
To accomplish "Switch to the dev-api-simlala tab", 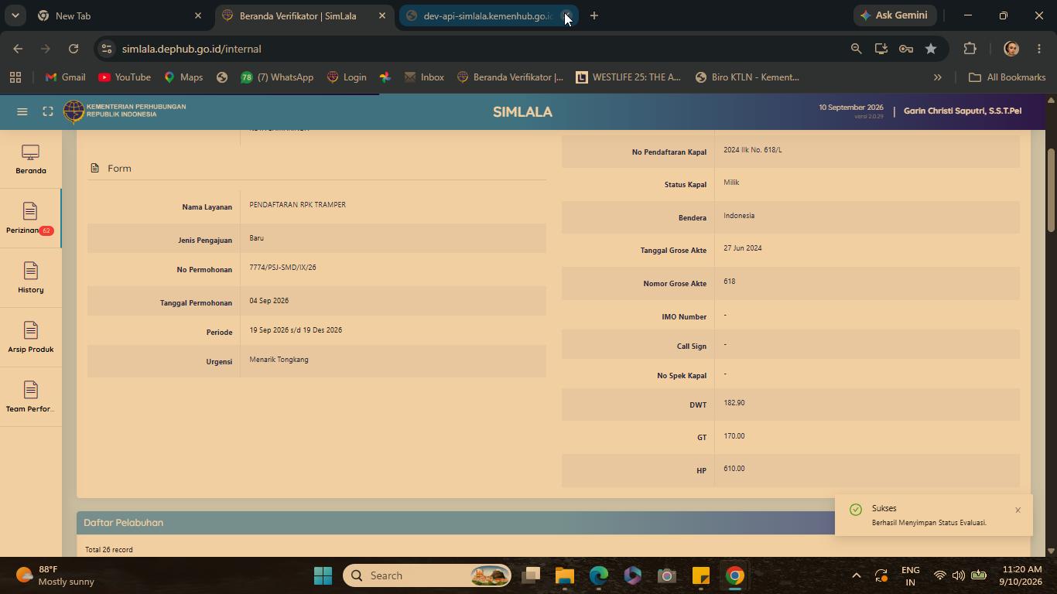I will (487, 15).
